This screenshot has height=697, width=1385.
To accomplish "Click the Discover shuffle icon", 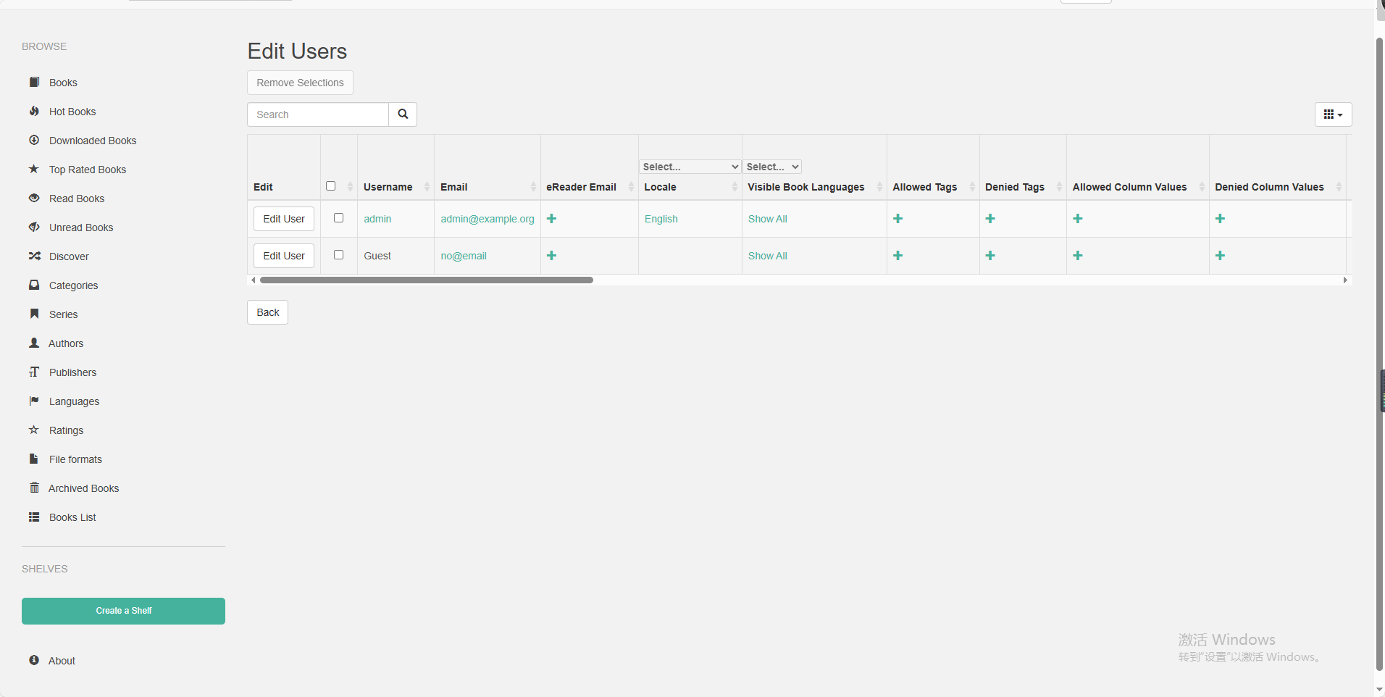I will click(x=34, y=256).
